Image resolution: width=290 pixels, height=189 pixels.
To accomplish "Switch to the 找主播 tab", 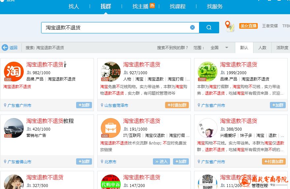I will click(x=140, y=6).
